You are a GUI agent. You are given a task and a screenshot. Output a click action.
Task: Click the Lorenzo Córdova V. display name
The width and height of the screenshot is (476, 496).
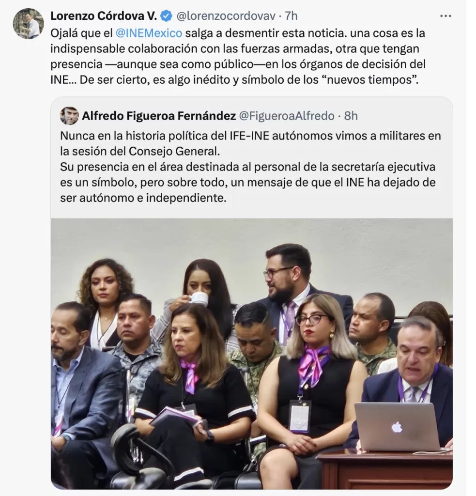(104, 16)
